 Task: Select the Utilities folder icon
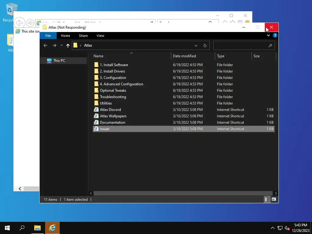(96, 103)
